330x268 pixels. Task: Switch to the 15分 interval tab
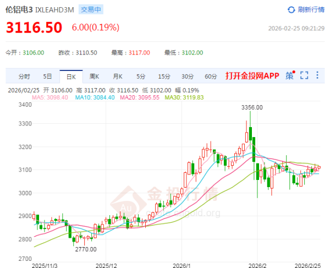click(x=164, y=76)
